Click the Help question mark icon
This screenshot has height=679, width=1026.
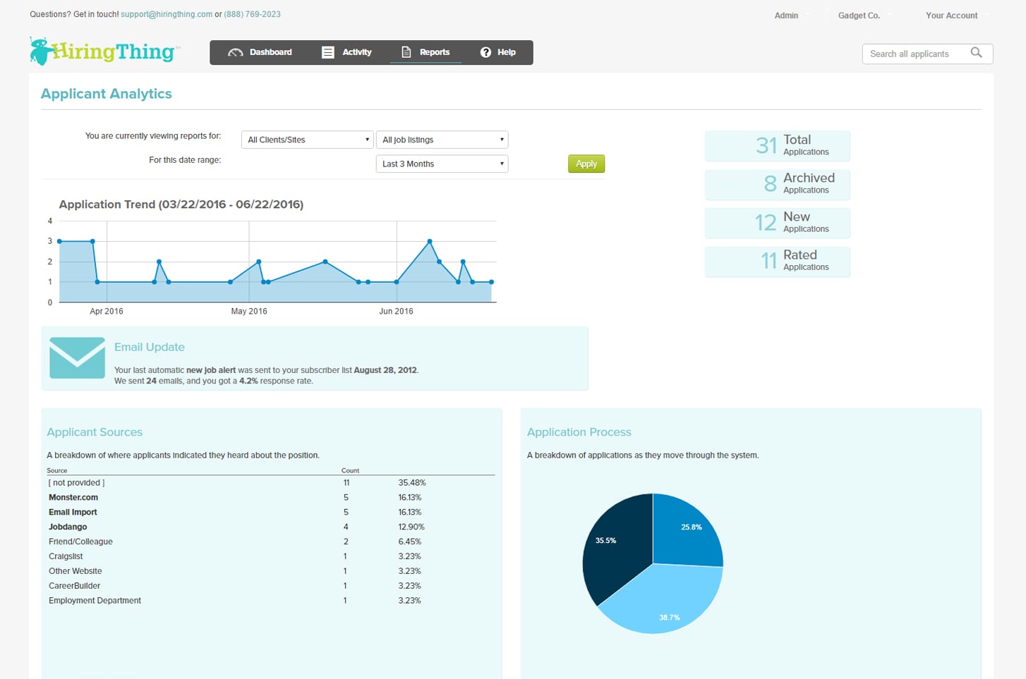coord(485,52)
